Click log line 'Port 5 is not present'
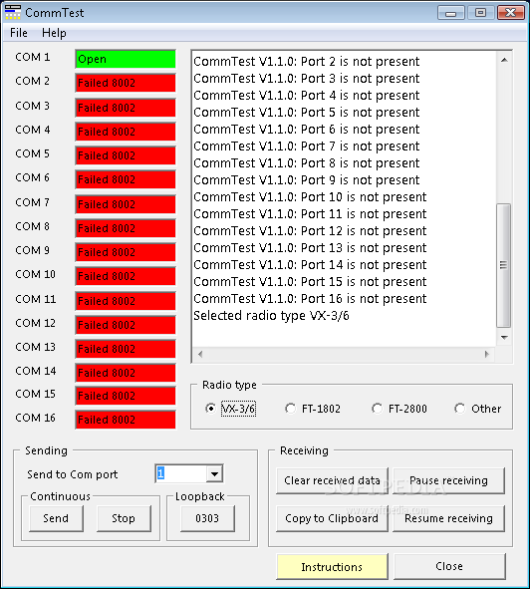The height and width of the screenshot is (589, 530). pos(307,112)
